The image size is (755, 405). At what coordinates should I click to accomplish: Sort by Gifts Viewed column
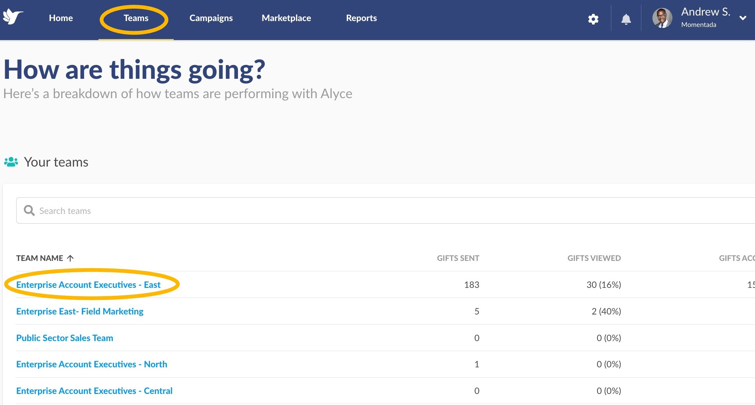(x=594, y=258)
